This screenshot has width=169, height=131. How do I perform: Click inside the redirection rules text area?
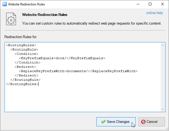coord(85,77)
